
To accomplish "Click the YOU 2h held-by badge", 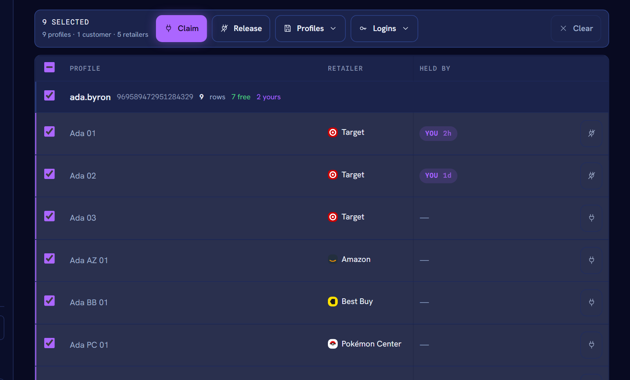I will [x=438, y=134].
